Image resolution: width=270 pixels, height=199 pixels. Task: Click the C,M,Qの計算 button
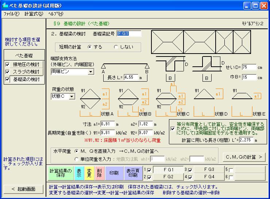click(x=244, y=157)
